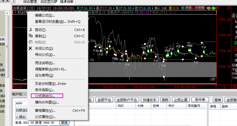Click the 3700.00 price axis label
Image resolution: width=237 pixels, height=126 pixels.
click(225, 66)
